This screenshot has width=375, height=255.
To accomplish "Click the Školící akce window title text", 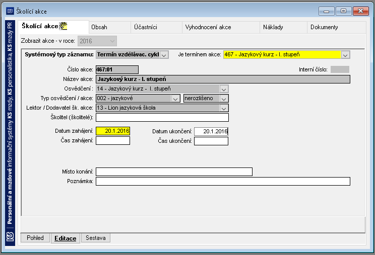I will pos(31,11).
